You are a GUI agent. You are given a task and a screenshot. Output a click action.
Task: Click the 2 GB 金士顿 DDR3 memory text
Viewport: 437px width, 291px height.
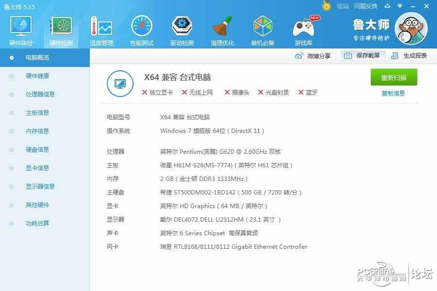click(x=204, y=179)
